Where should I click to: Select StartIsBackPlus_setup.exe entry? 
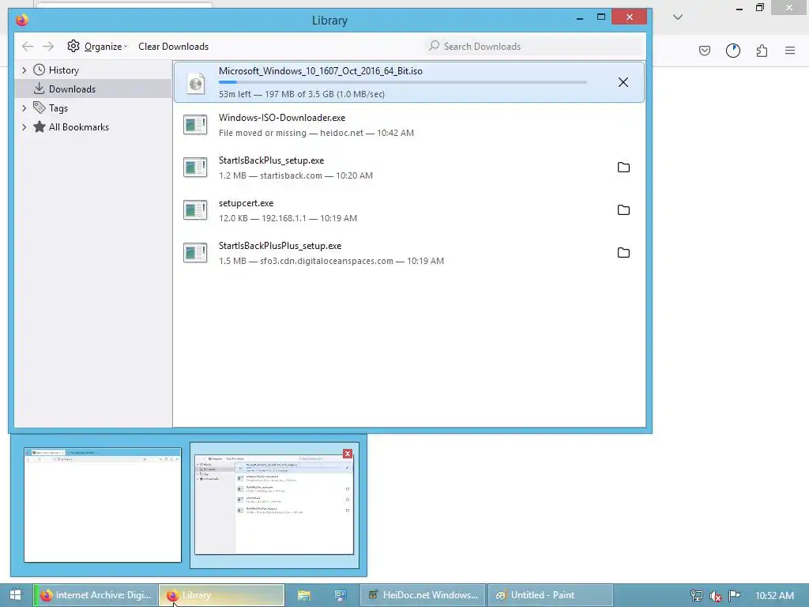click(408, 168)
